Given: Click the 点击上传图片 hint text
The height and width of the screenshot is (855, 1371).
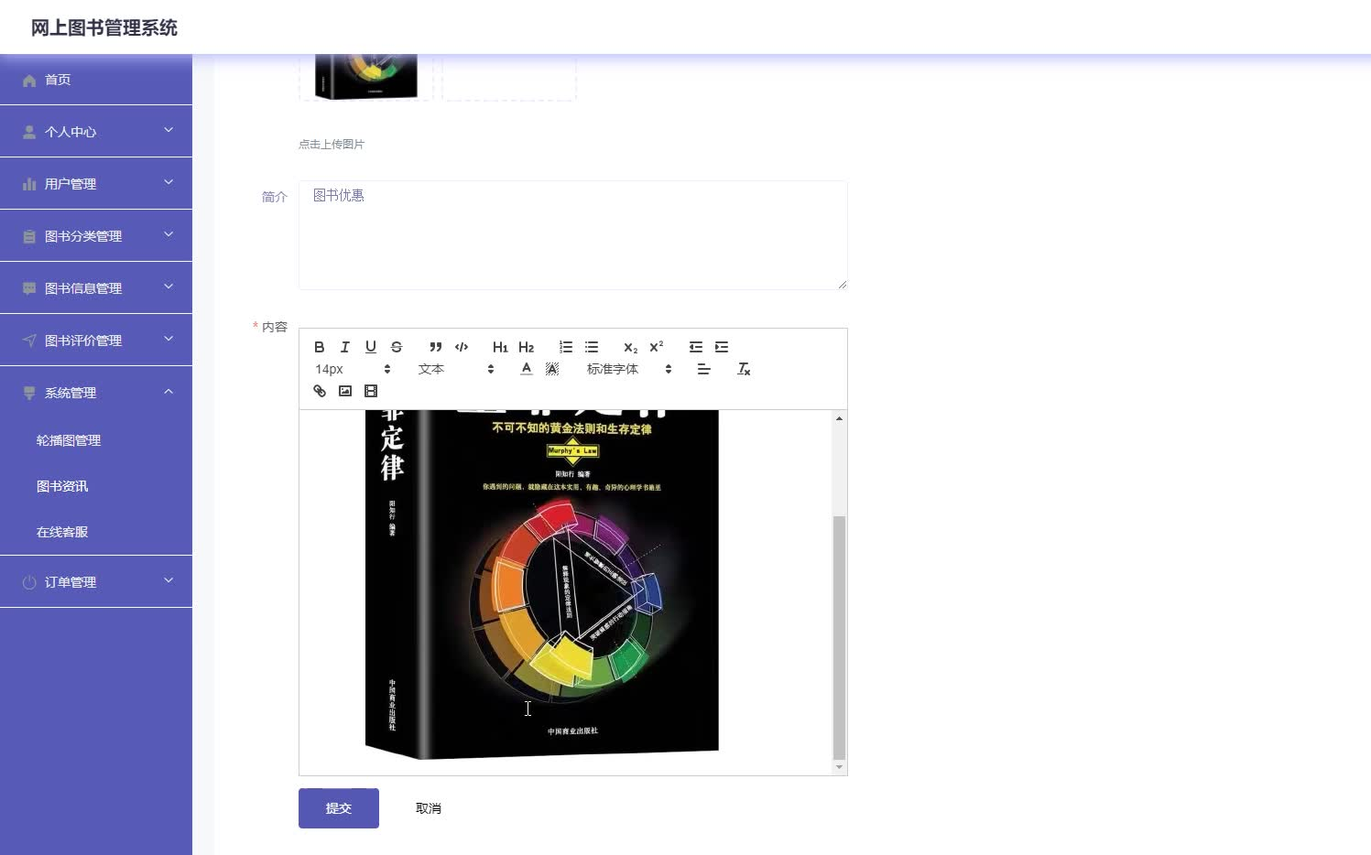Looking at the screenshot, I should 332,145.
